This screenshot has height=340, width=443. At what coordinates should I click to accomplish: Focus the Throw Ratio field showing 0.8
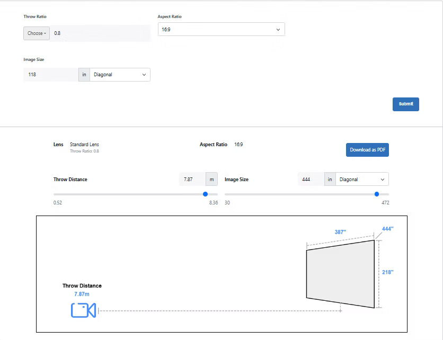(100, 33)
